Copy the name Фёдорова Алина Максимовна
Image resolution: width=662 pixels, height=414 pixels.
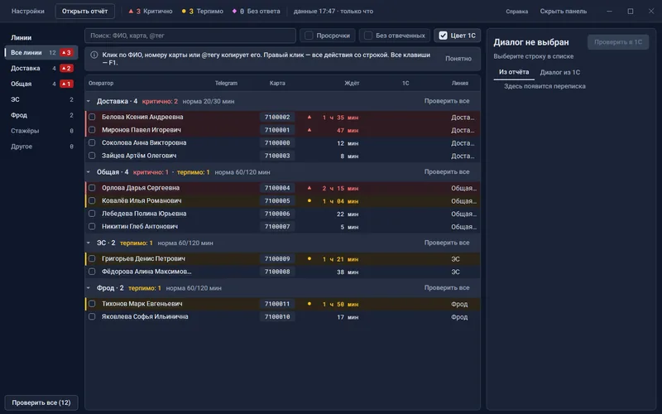[x=146, y=272]
